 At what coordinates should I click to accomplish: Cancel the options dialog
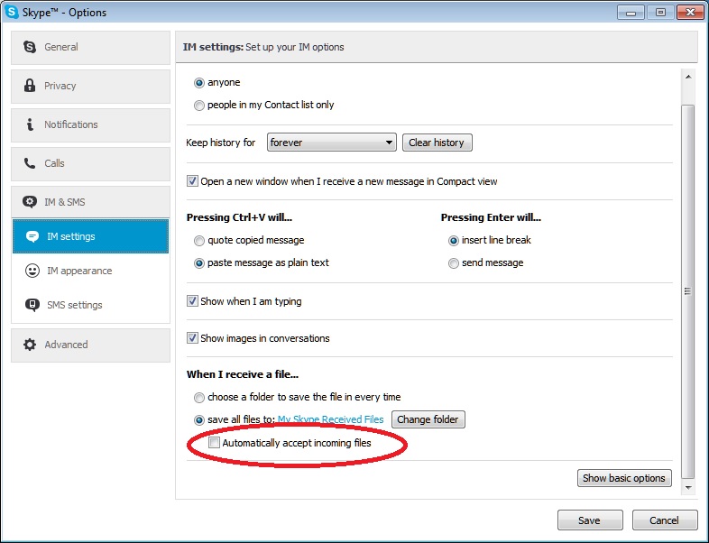(x=664, y=520)
